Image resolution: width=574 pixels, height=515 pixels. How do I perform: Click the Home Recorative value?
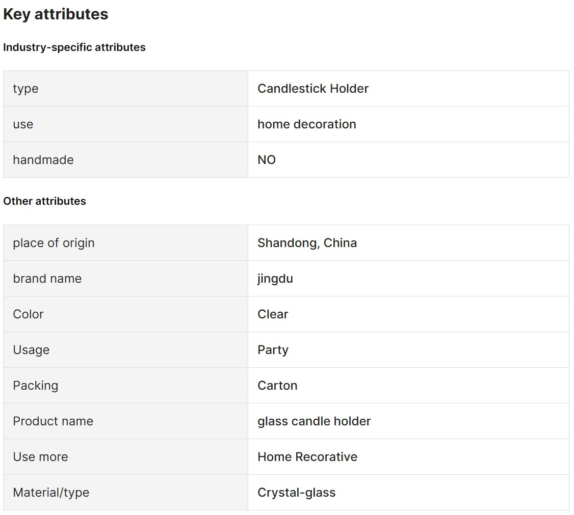click(307, 457)
